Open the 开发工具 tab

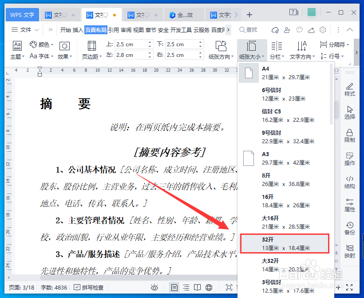[x=181, y=30]
